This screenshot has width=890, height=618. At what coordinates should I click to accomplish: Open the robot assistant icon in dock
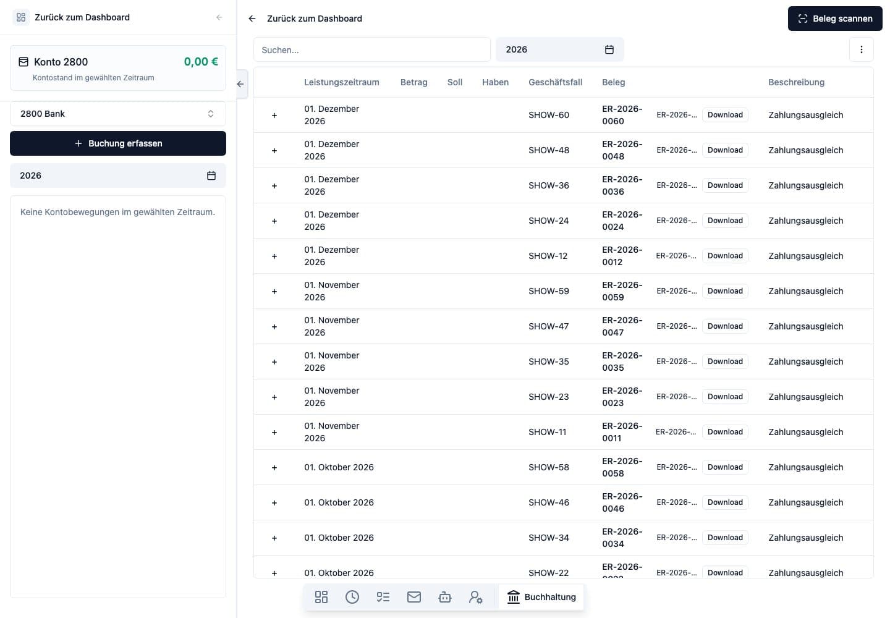click(x=445, y=597)
